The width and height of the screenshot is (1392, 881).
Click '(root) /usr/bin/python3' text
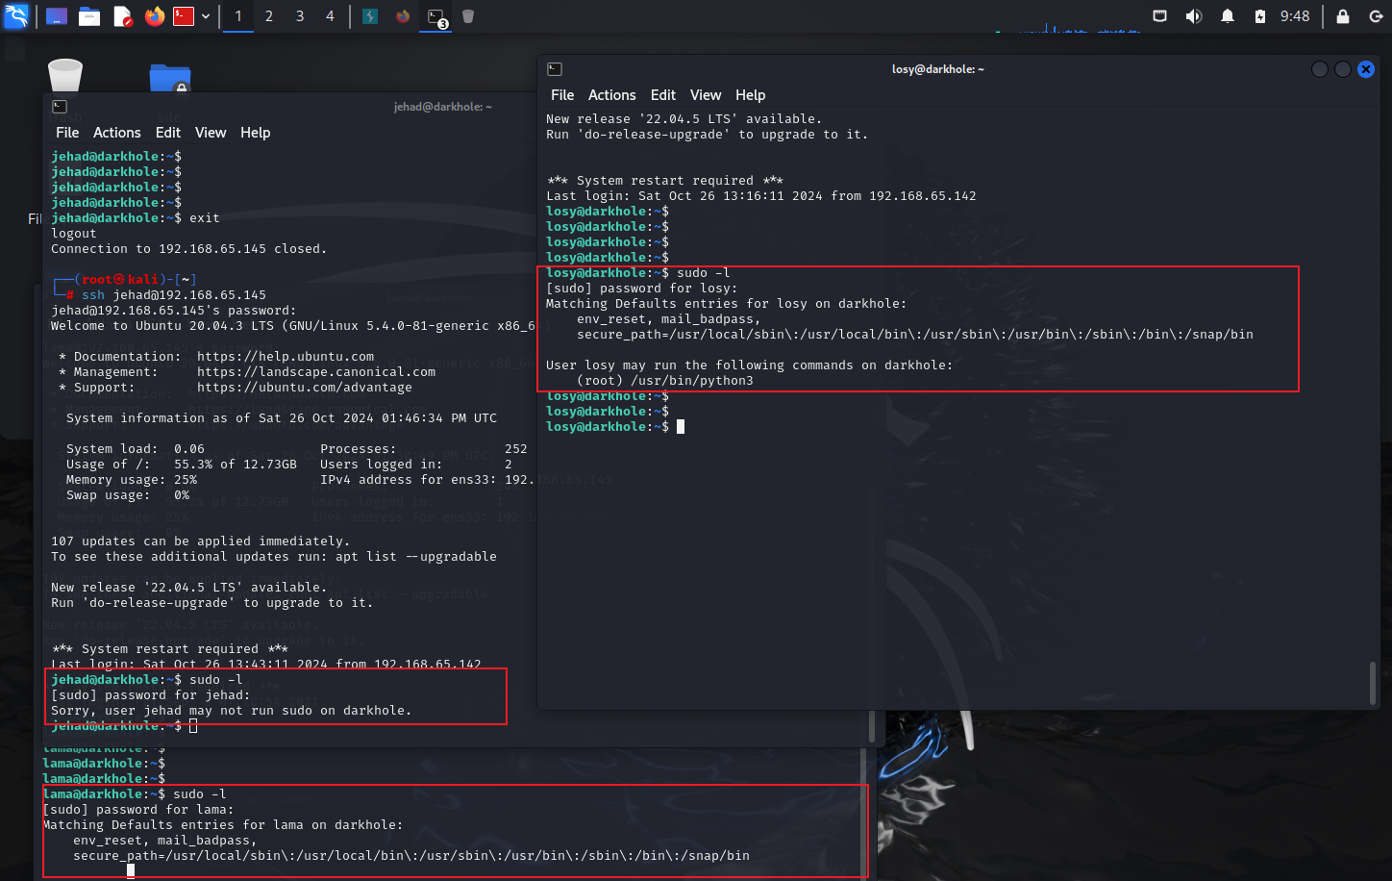(x=665, y=380)
